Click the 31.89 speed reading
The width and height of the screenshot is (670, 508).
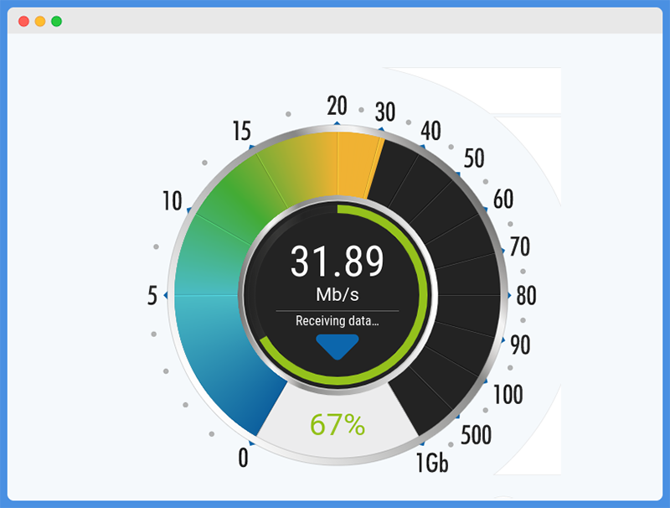(x=338, y=261)
